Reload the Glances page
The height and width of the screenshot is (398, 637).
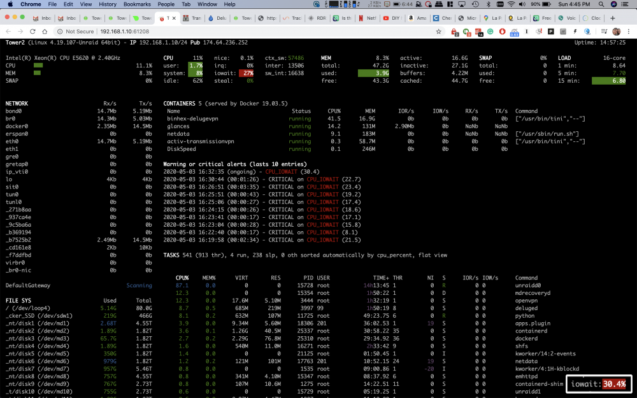32,31
